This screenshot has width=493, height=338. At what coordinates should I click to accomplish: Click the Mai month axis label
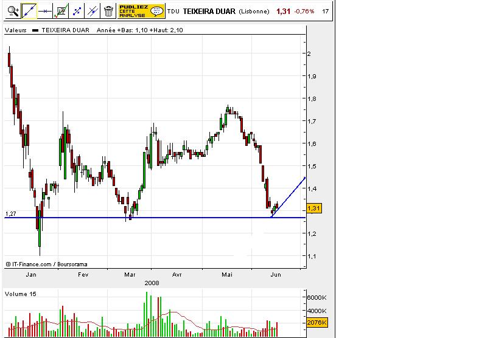226,275
